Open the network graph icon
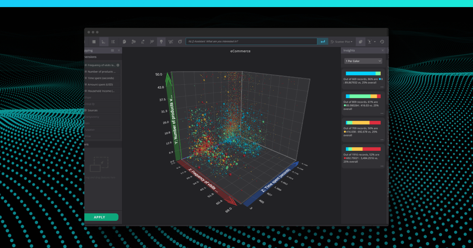The image size is (473, 248). pyautogui.click(x=171, y=41)
